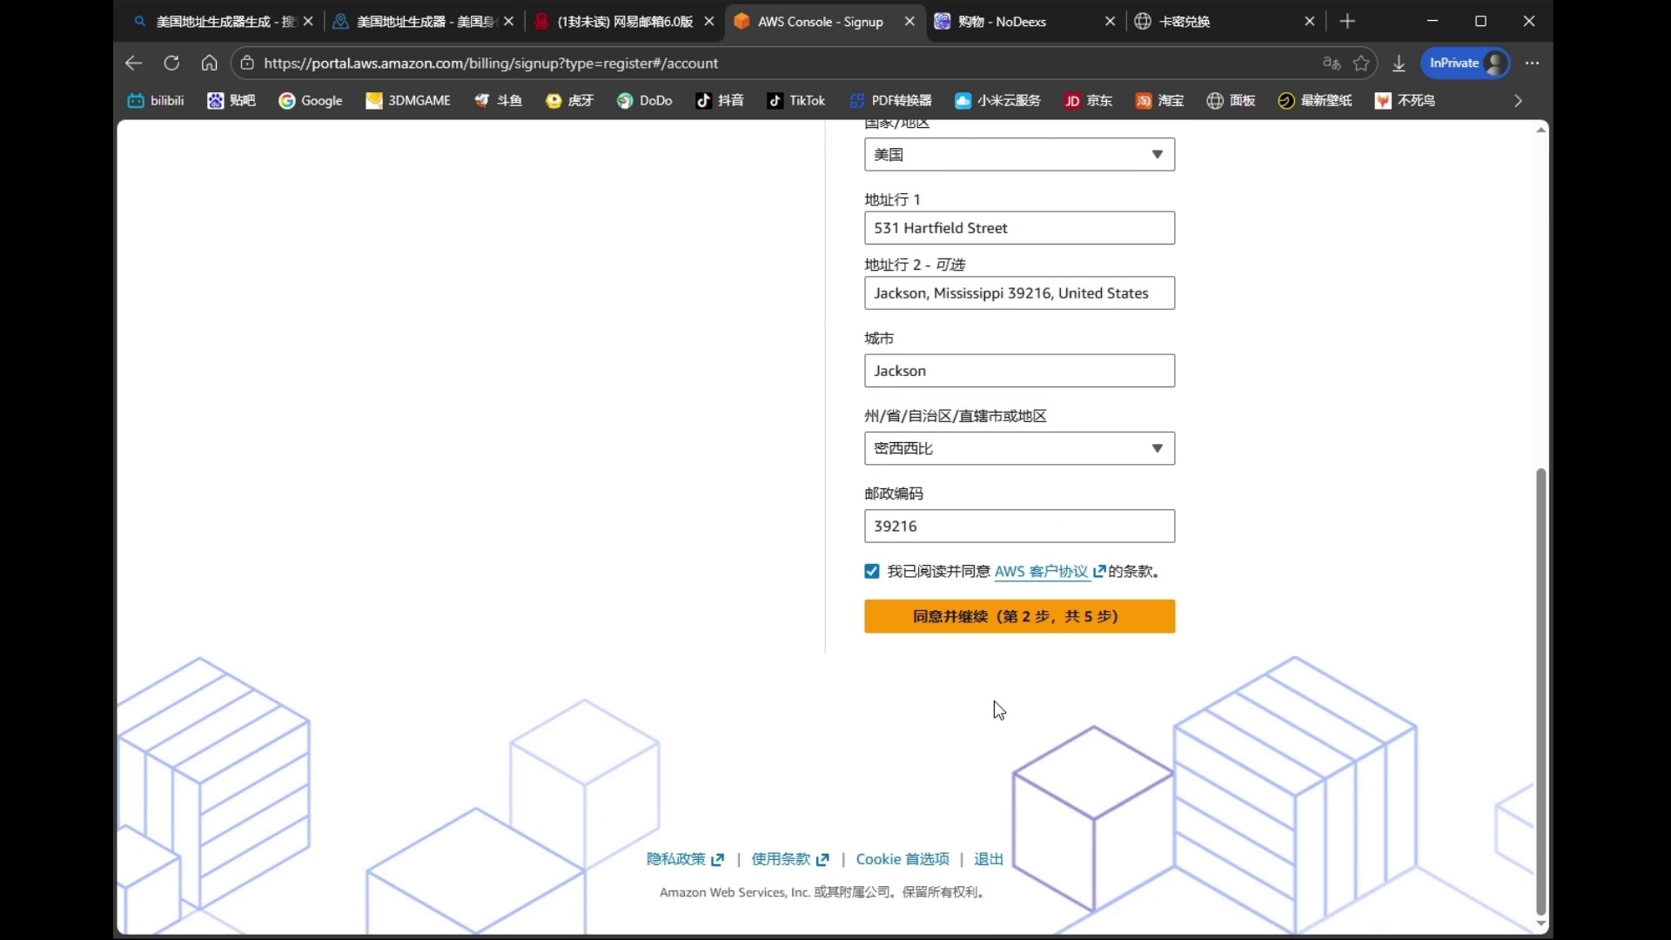Click the favorites star icon in the address bar
The width and height of the screenshot is (1671, 940).
coord(1362,63)
